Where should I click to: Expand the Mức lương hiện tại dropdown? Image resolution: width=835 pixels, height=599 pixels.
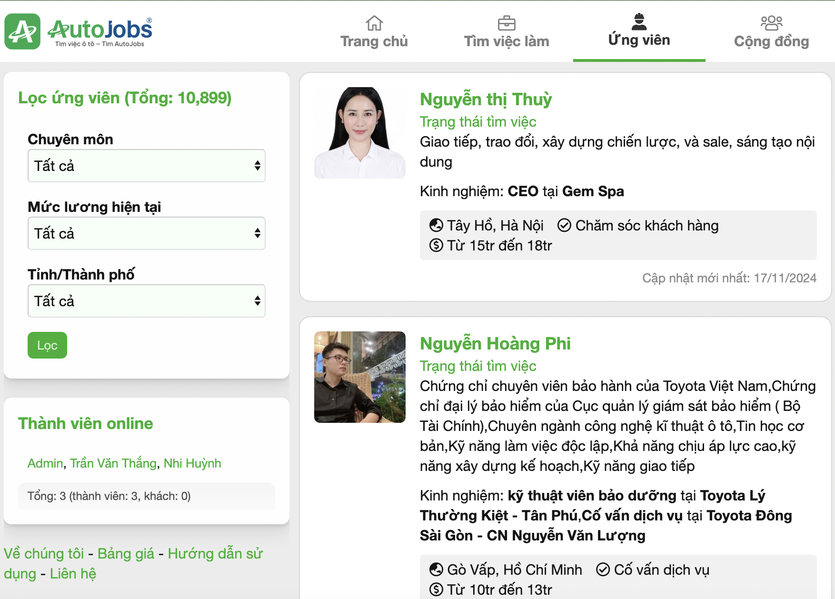tap(147, 233)
